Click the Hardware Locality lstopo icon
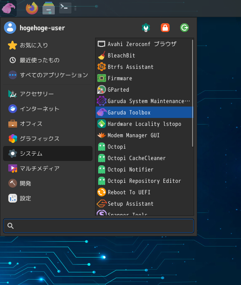 (x=101, y=124)
